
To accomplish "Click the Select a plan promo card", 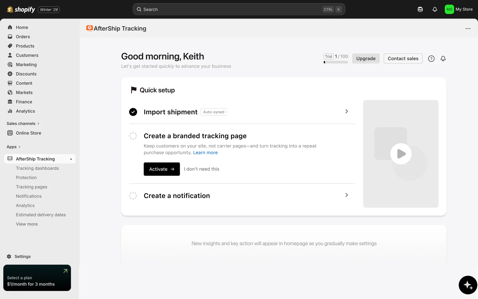I will click(x=37, y=278).
